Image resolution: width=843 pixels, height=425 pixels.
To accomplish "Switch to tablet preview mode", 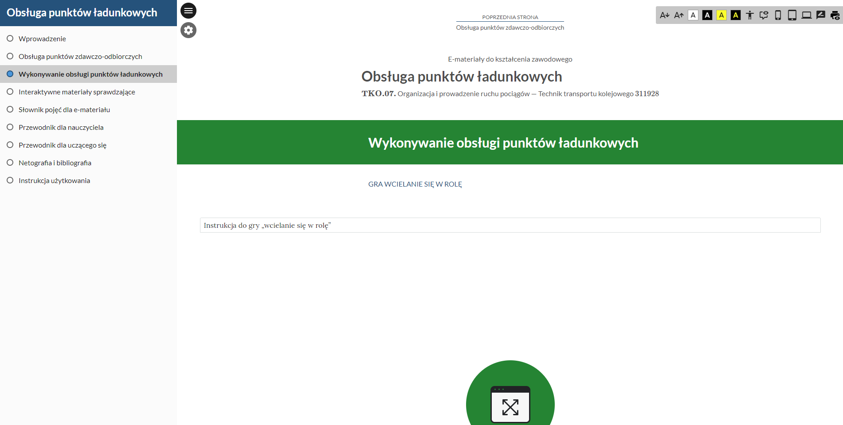I will [x=792, y=15].
